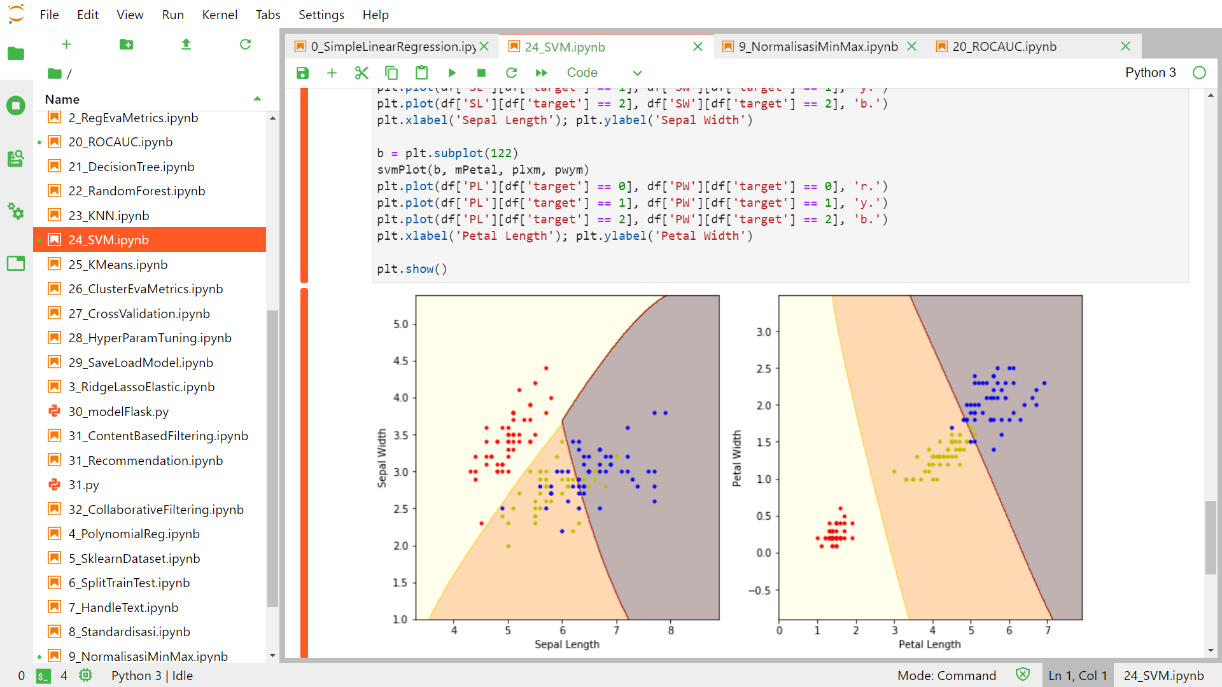The width and height of the screenshot is (1222, 687).
Task: Click Python 3 kernel name button
Action: [x=1150, y=73]
